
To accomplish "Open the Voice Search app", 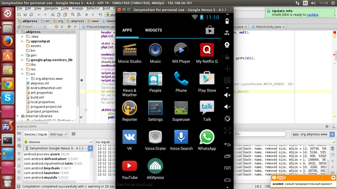I will click(181, 140).
